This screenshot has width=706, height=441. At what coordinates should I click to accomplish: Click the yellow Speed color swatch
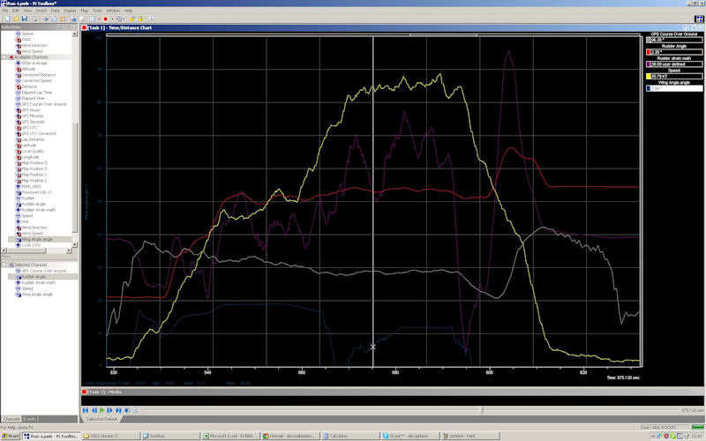click(647, 77)
